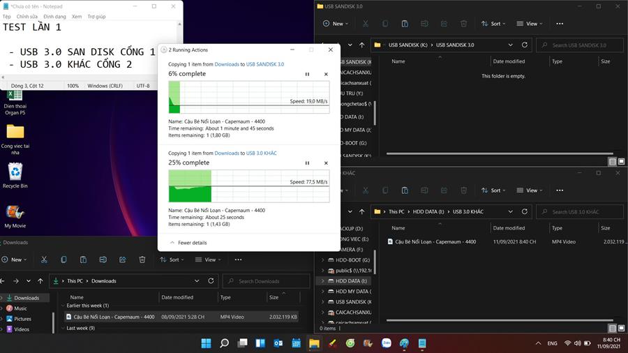Image resolution: width=628 pixels, height=353 pixels.
Task: Open Notepad's Định dạng menu
Action: 54,16
